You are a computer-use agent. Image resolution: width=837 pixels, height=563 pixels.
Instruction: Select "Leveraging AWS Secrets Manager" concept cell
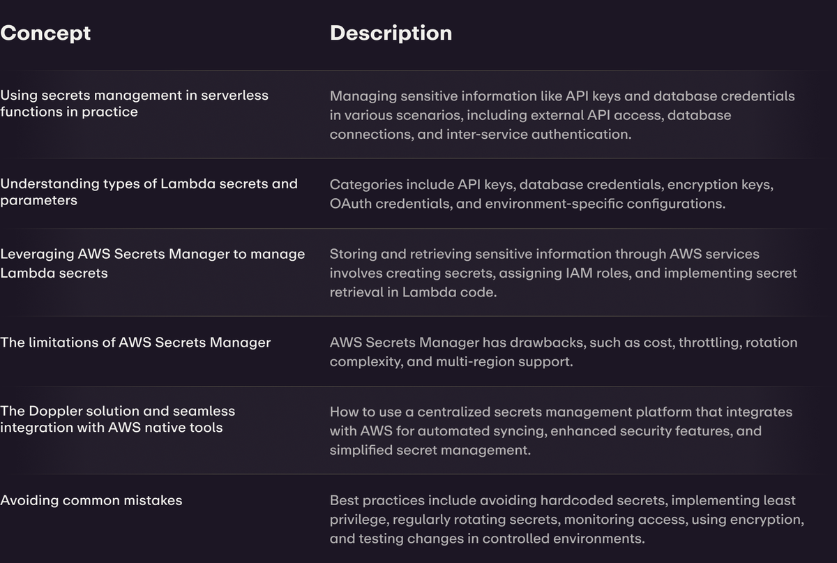click(x=152, y=263)
